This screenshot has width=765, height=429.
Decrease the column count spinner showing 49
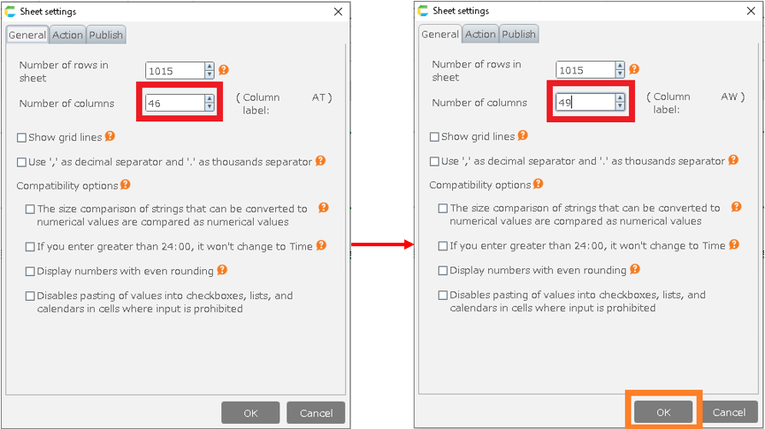(620, 107)
